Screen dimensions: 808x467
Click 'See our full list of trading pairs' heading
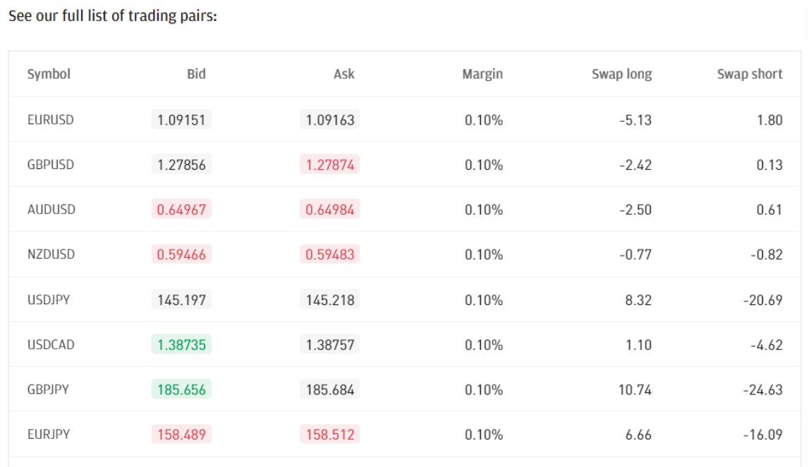(x=113, y=16)
